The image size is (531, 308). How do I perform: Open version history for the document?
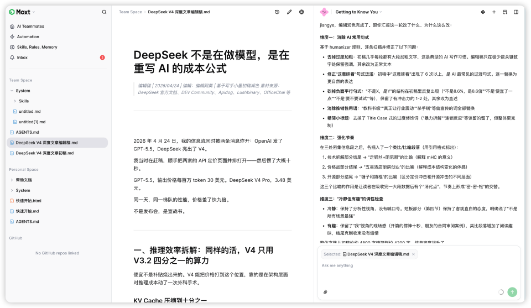point(277,12)
